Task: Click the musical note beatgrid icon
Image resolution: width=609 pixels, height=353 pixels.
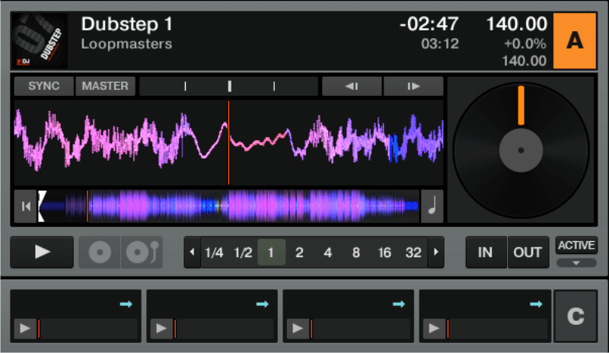Action: coord(432,206)
